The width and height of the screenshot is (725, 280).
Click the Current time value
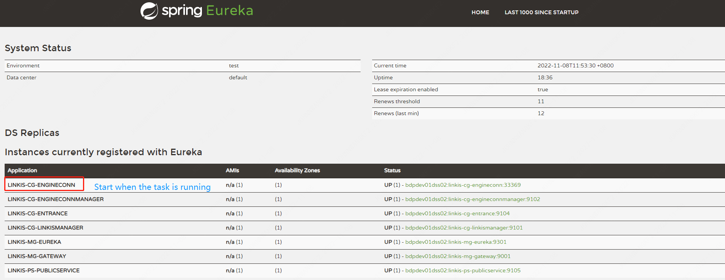tap(575, 65)
